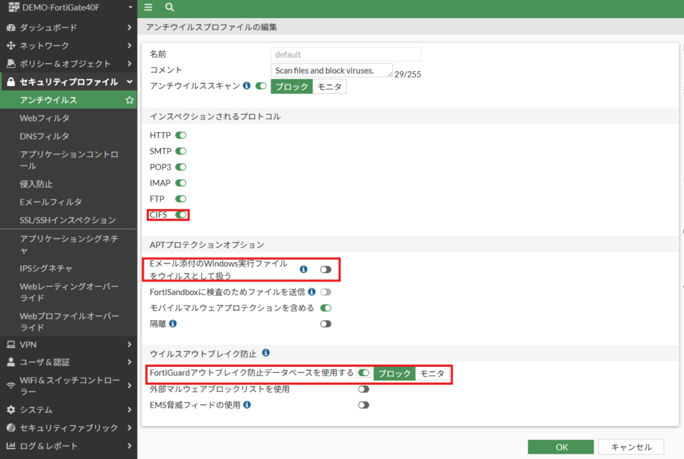Expand the ダッシュボード menu
Screen dimensions: 684x459
pos(129,27)
